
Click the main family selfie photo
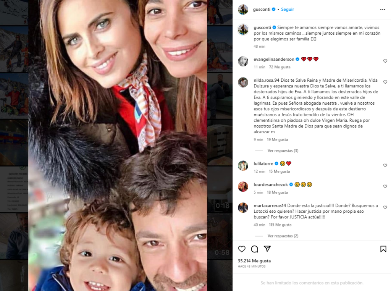click(118, 145)
